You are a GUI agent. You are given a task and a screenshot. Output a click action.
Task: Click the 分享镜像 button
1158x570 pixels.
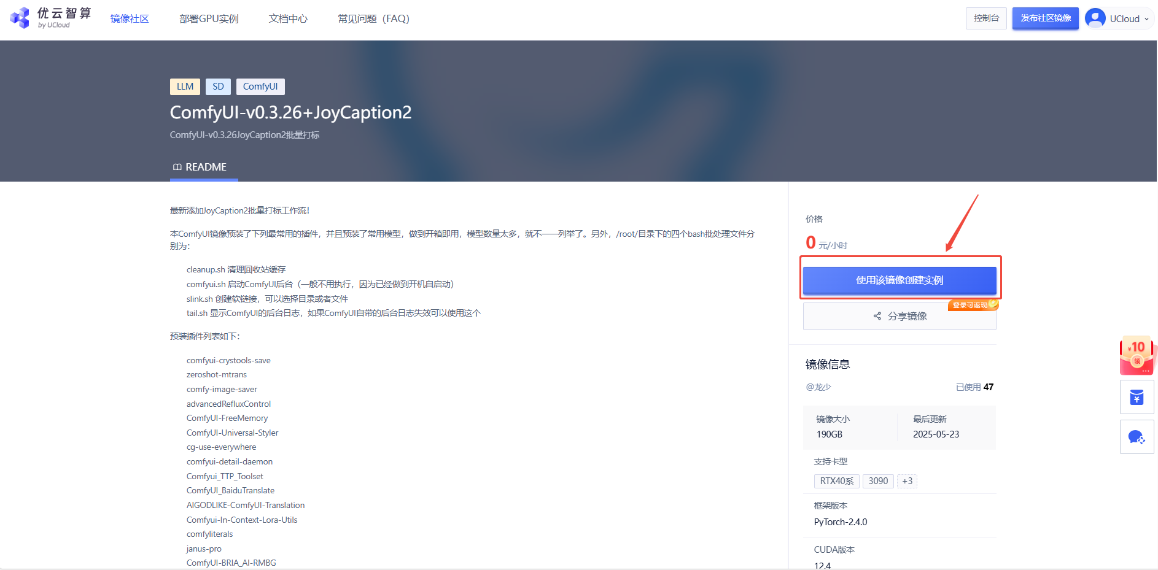900,316
